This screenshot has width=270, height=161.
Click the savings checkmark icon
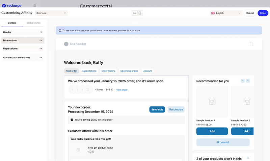(x=72, y=120)
